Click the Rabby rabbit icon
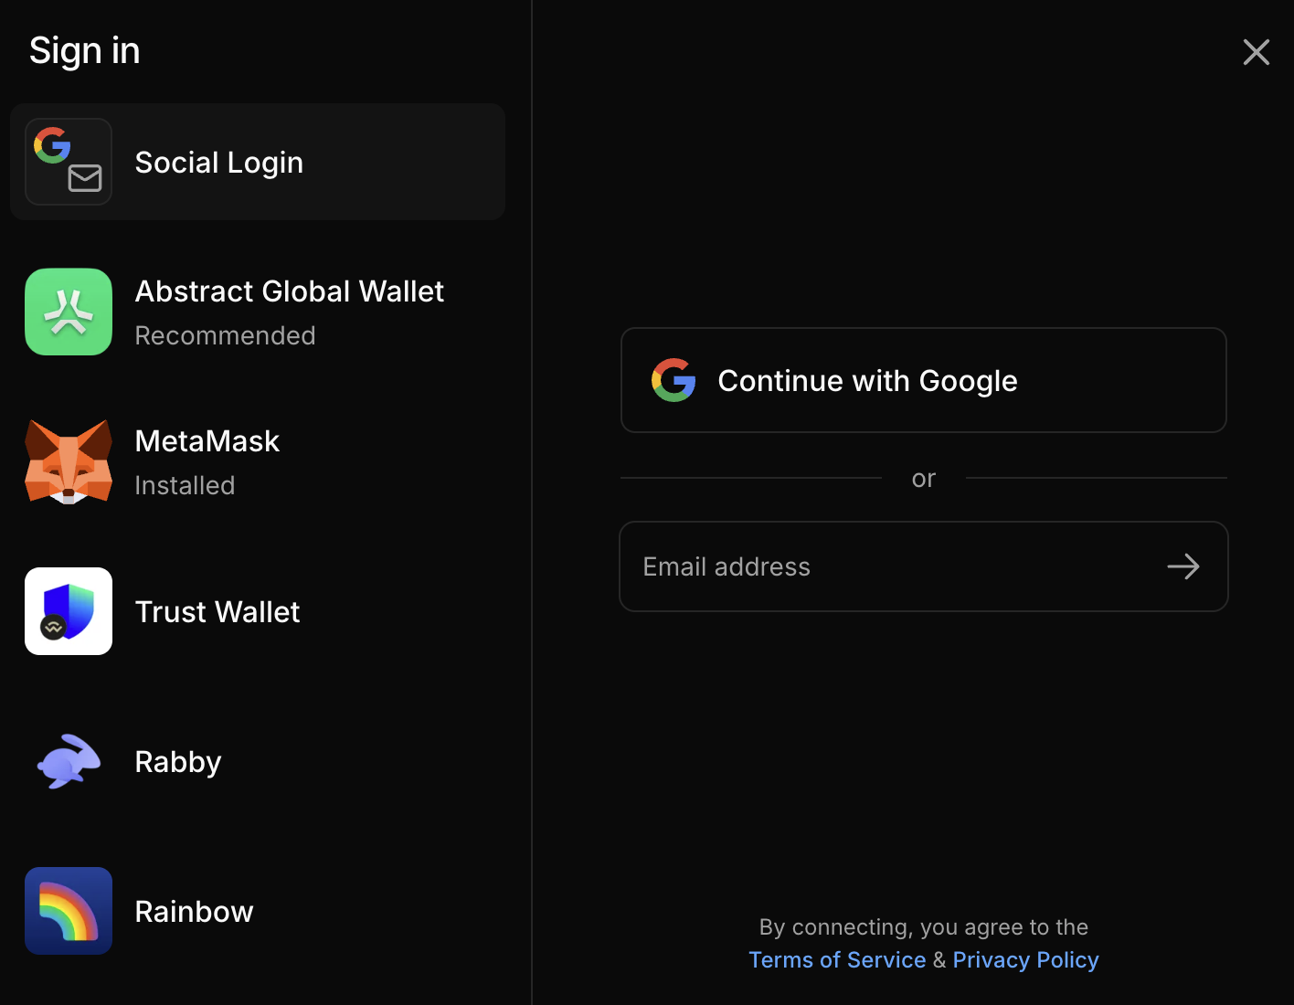Viewport: 1294px width, 1005px height. [69, 761]
